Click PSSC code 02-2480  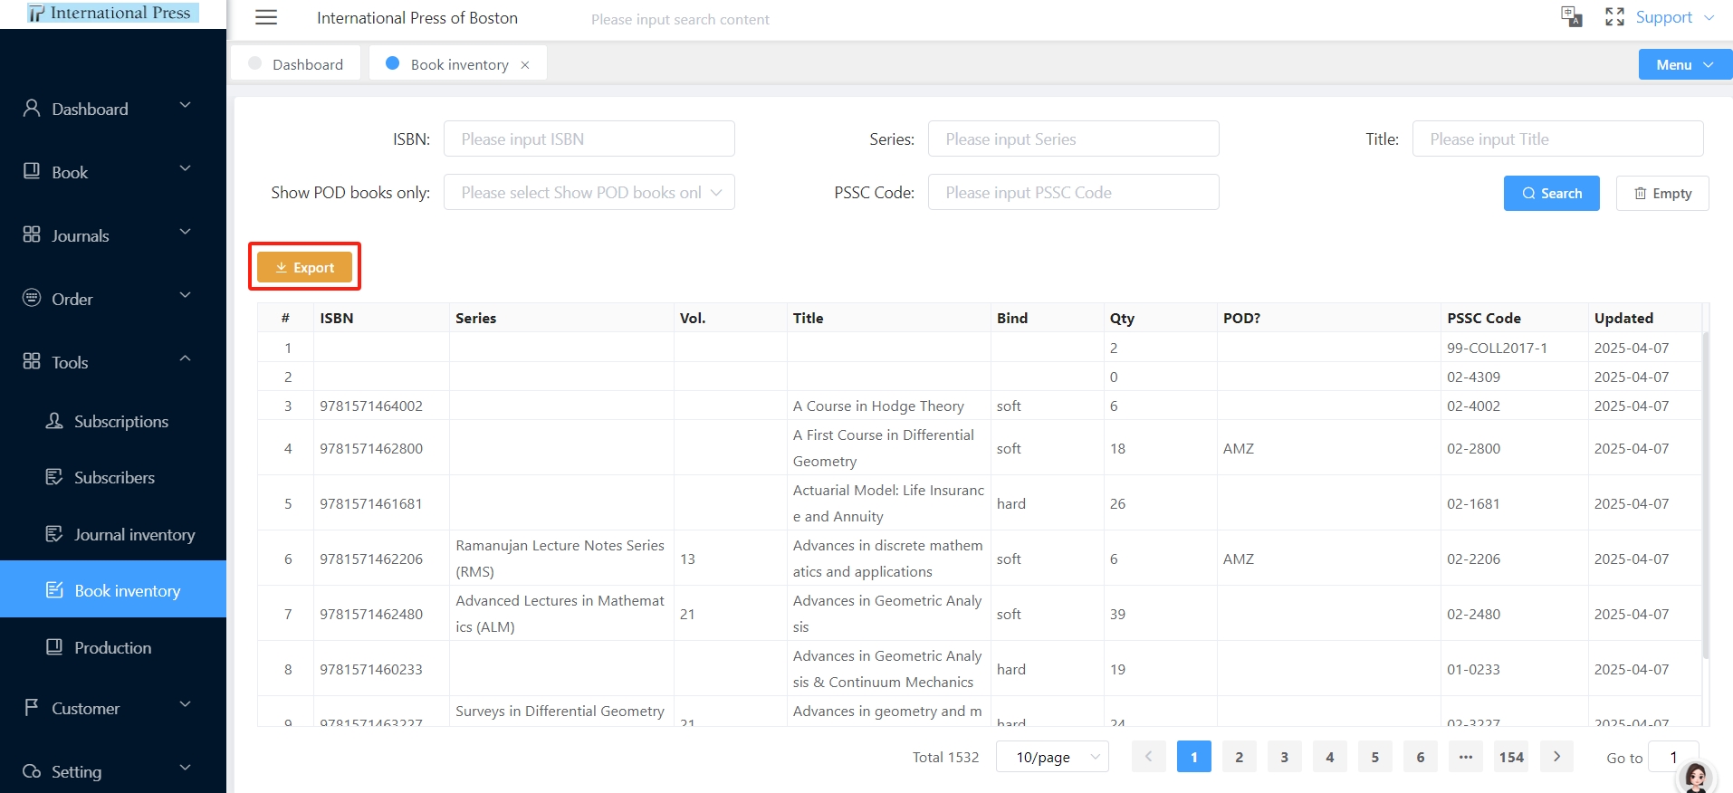pos(1473,614)
